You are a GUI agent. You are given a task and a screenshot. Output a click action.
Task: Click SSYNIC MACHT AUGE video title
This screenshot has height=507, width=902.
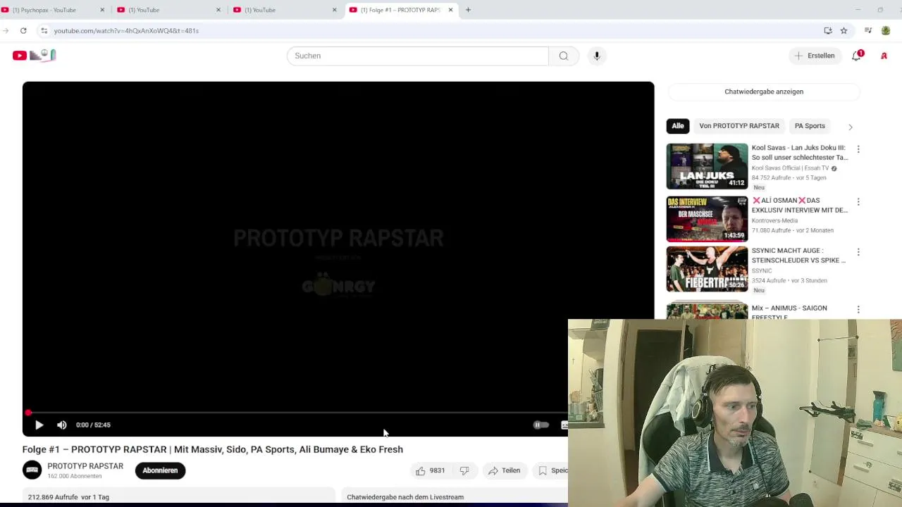click(798, 256)
